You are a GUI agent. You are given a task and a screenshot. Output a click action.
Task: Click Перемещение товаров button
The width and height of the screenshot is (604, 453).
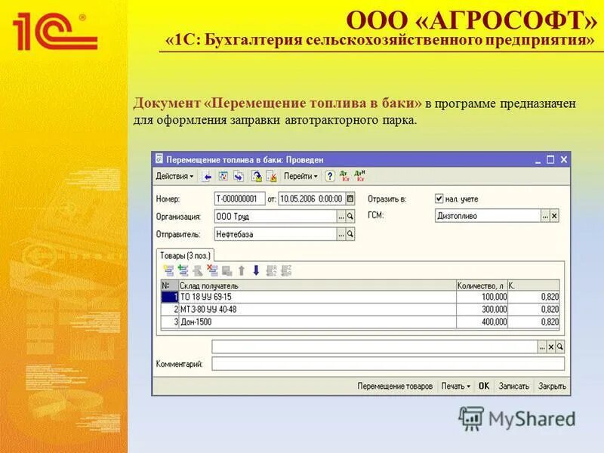[x=393, y=384]
